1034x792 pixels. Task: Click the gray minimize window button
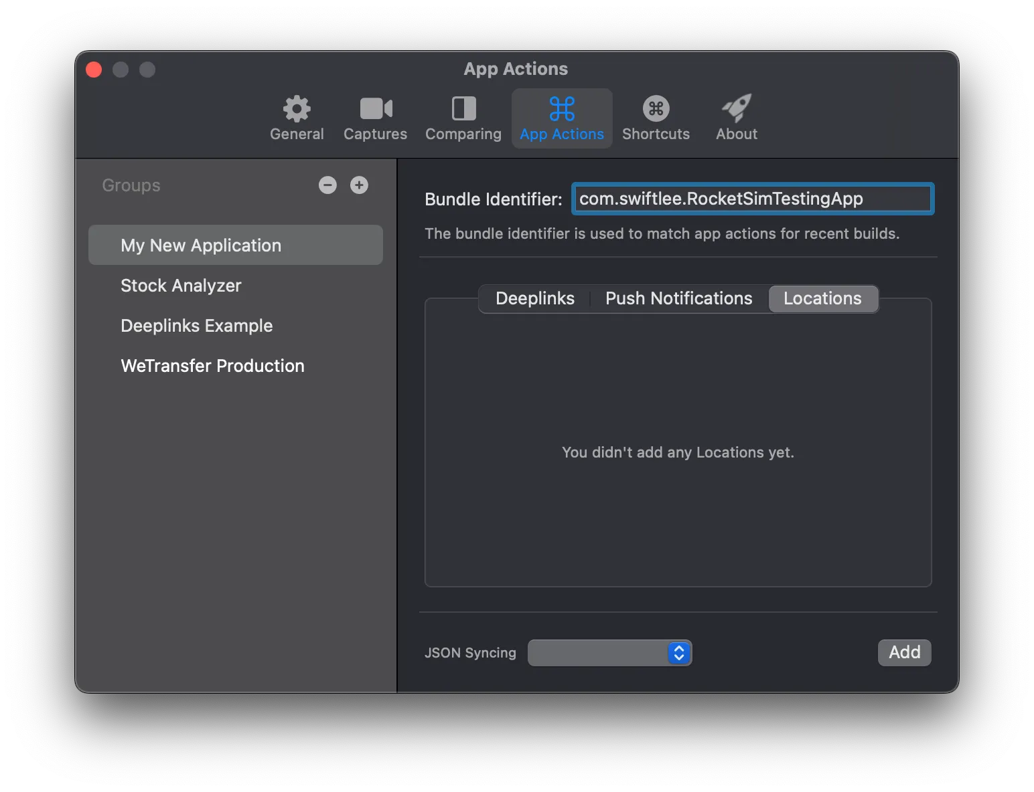pyautogui.click(x=121, y=70)
